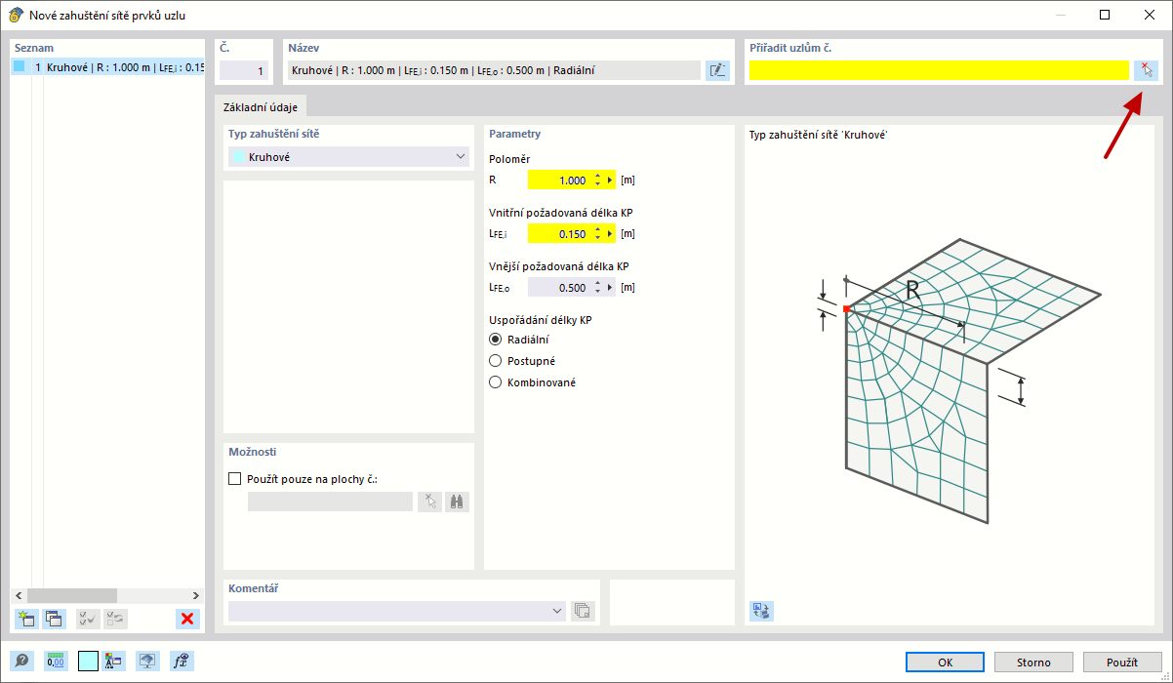The height and width of the screenshot is (683, 1173).
Task: Click the LFE,i value field 0.150
Action: [559, 234]
